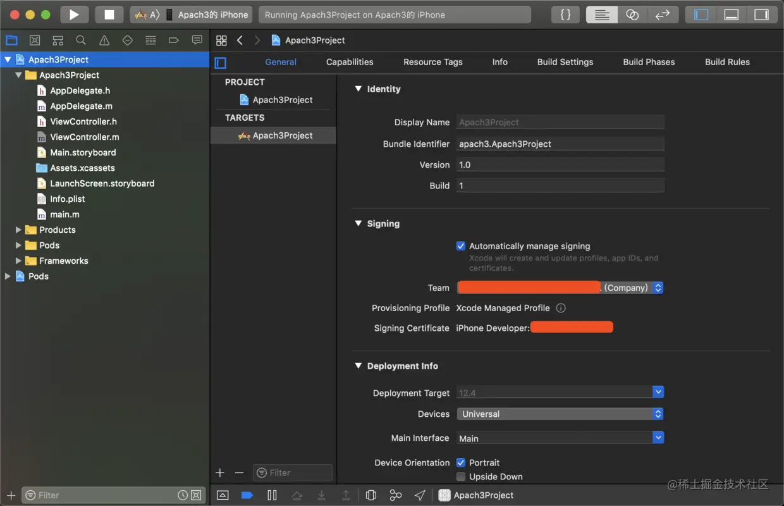Switch to the Build Settings tab
This screenshot has height=506, width=784.
(x=565, y=62)
